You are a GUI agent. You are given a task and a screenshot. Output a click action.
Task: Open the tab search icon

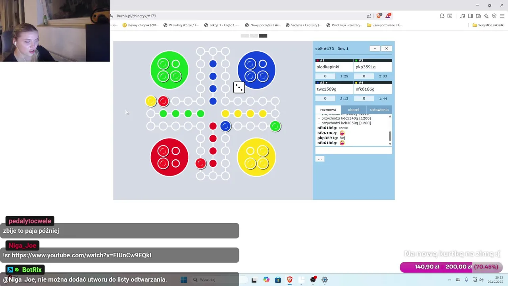(x=450, y=16)
